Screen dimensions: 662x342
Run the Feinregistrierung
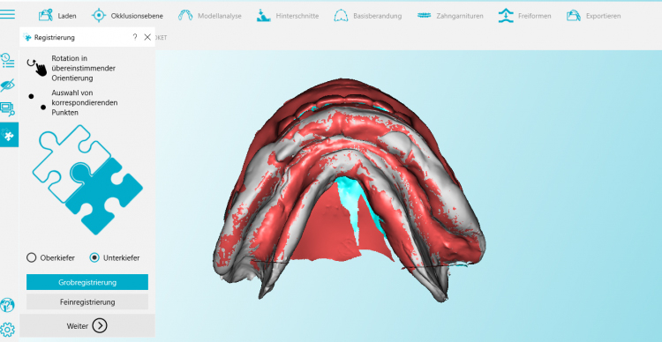click(x=87, y=302)
